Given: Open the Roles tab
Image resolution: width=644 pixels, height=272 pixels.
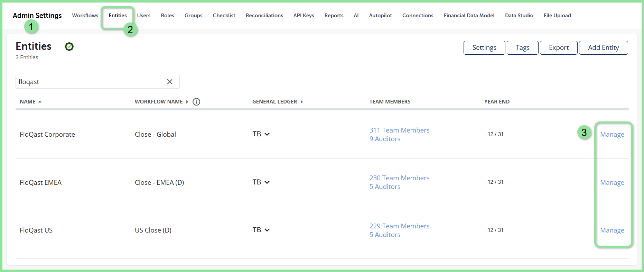Looking at the screenshot, I should coord(167,16).
